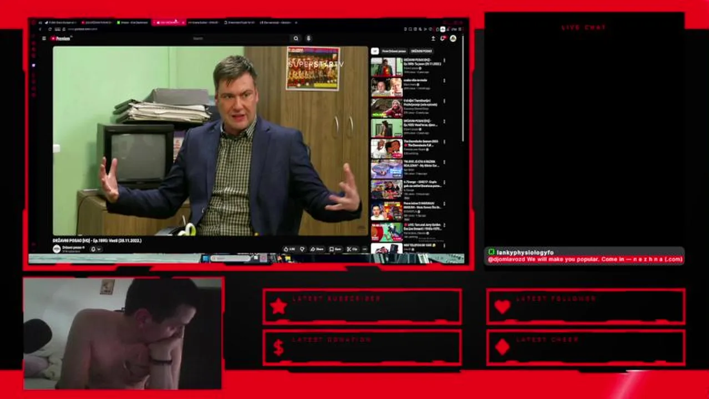
Task: Save the video to a playlist
Action: point(336,249)
